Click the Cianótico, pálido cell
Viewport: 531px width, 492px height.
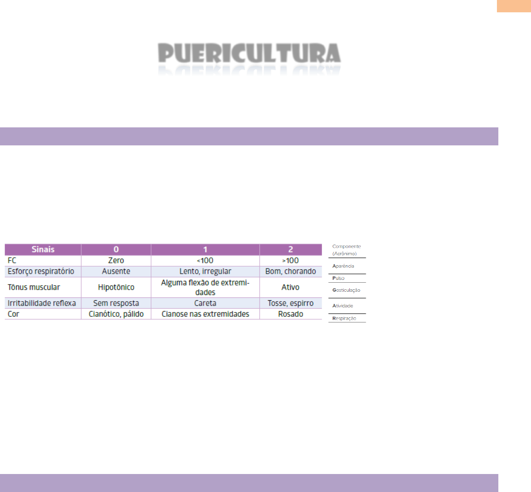pos(116,314)
